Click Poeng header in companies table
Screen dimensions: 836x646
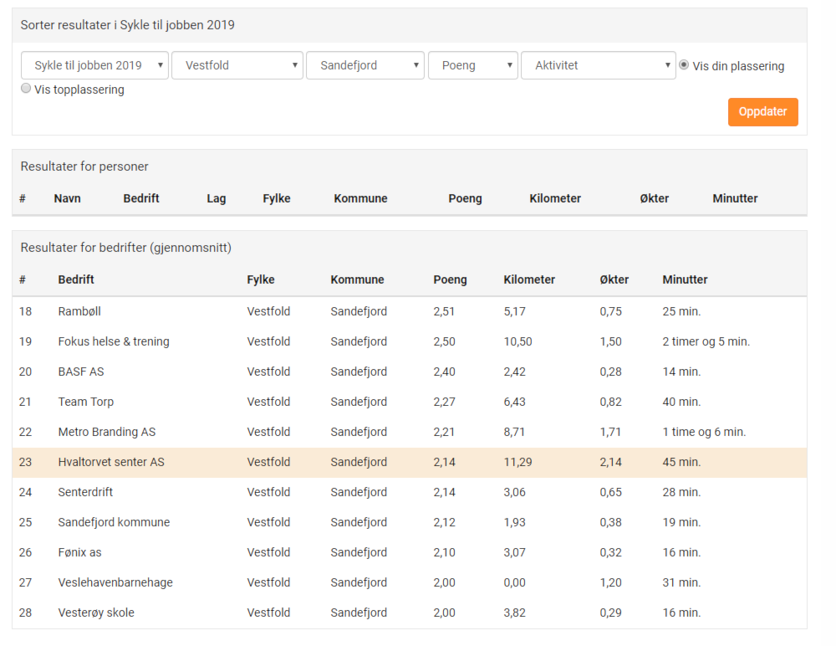(450, 279)
